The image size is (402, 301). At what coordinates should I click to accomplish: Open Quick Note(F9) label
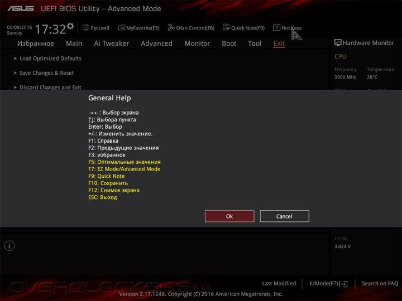[248, 28]
